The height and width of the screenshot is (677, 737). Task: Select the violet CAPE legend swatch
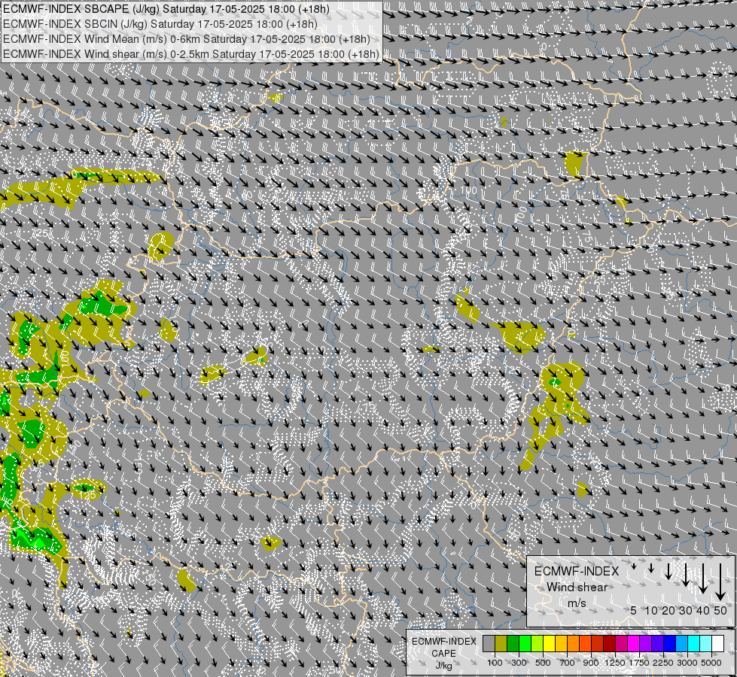(x=645, y=644)
